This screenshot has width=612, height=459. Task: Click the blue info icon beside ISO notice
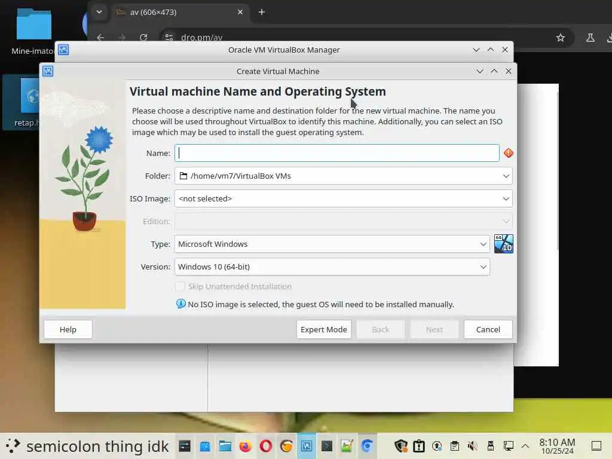[180, 303]
